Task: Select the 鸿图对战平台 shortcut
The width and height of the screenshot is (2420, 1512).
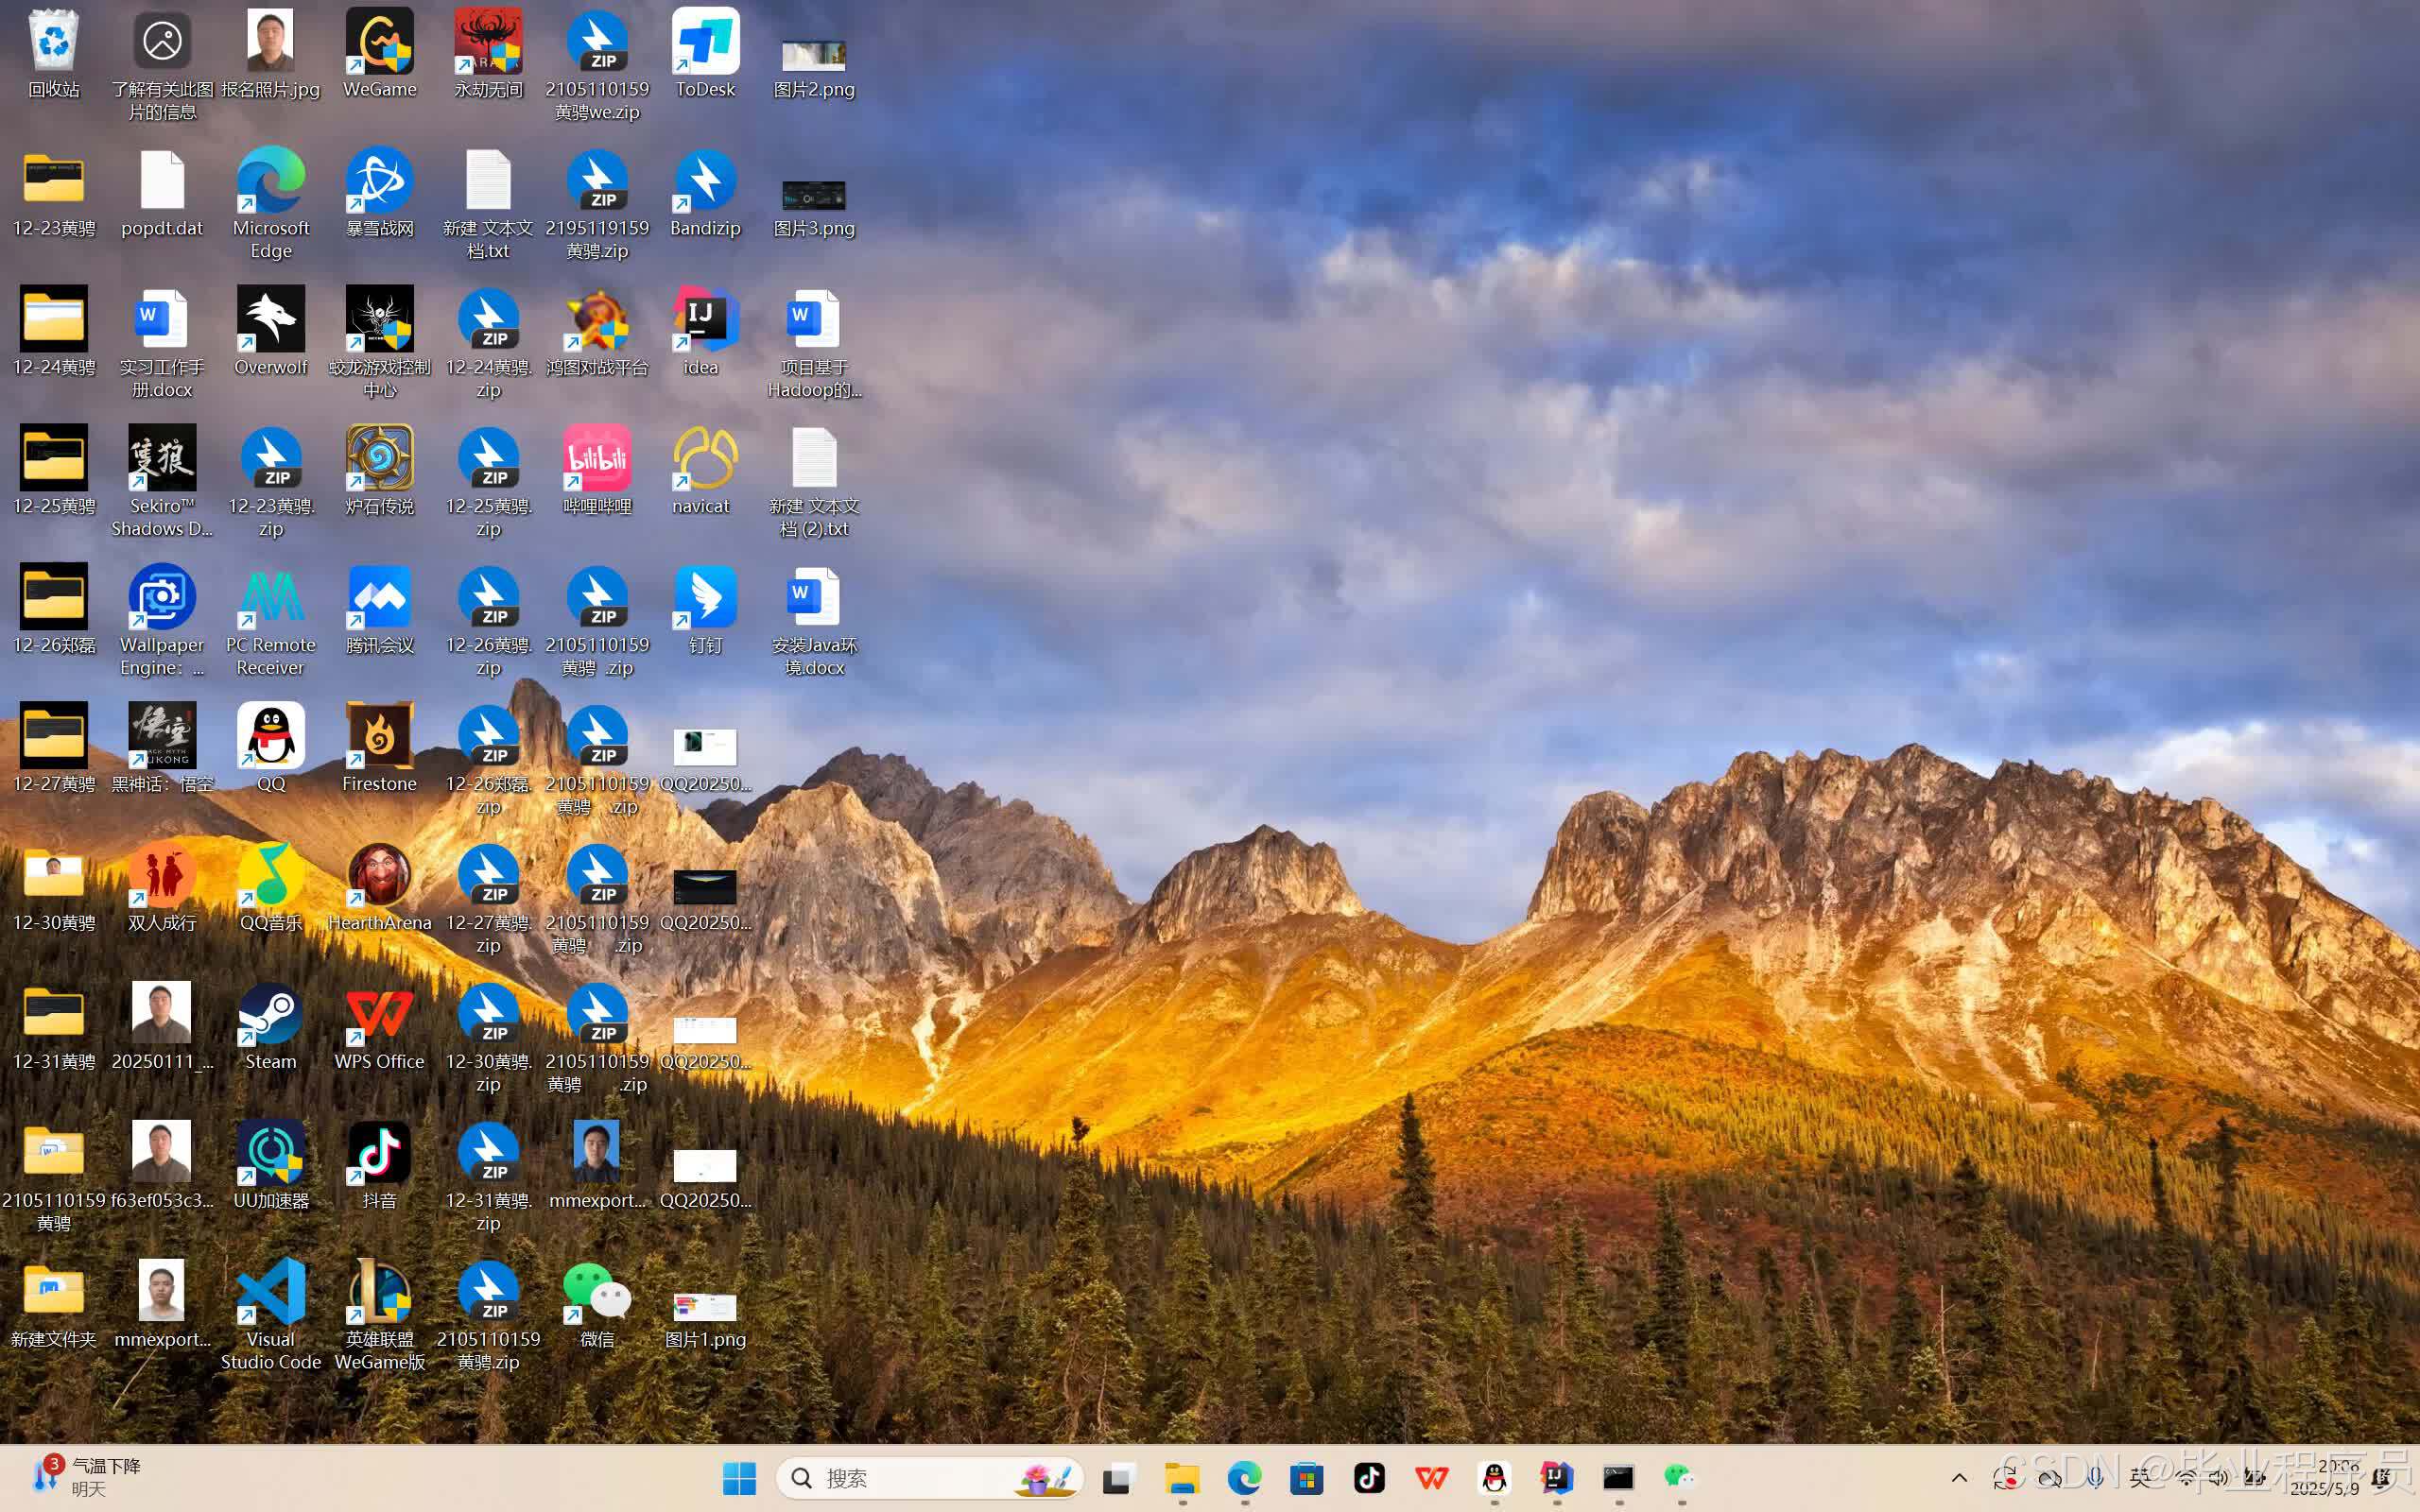Action: pyautogui.click(x=597, y=332)
